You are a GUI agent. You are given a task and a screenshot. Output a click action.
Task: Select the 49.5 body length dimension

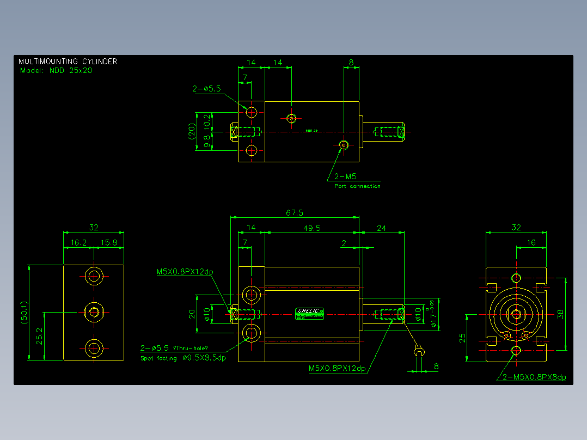pos(312,228)
